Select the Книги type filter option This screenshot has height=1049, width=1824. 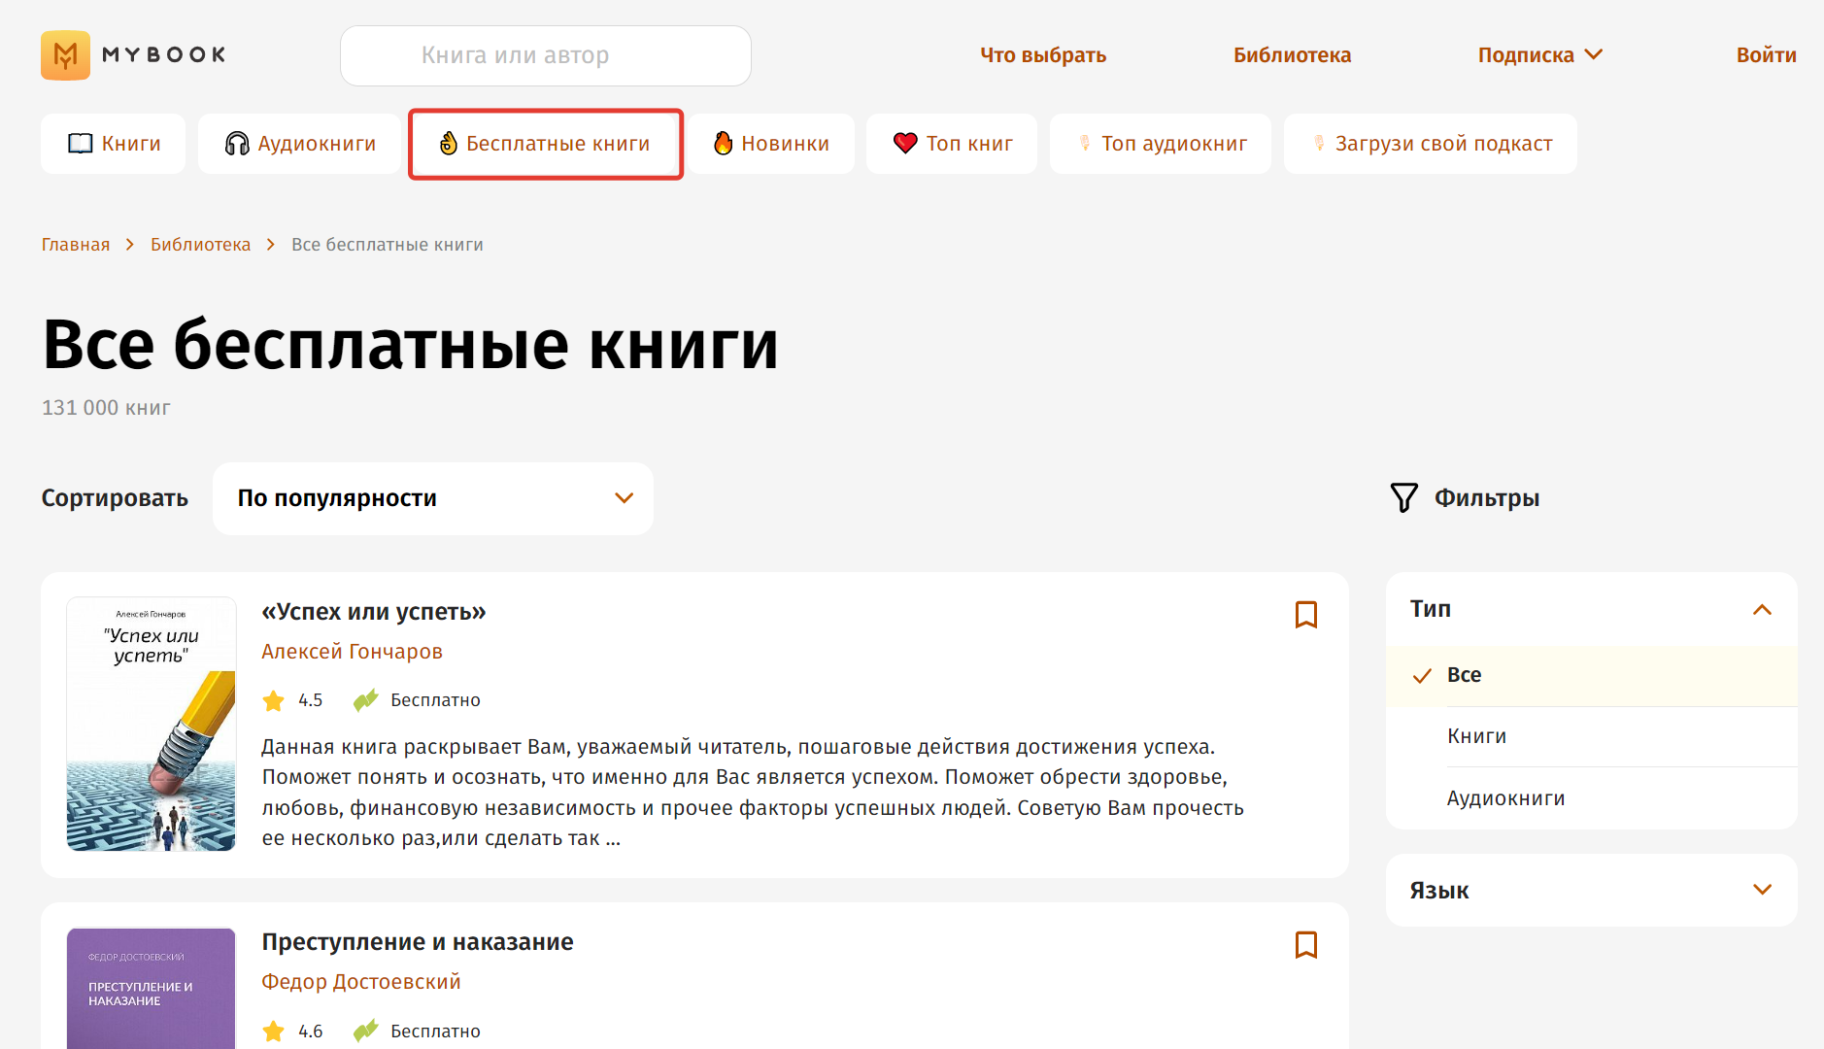pyautogui.click(x=1592, y=736)
